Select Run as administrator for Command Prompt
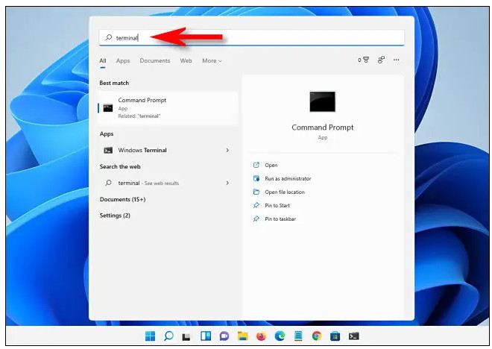The image size is (492, 349). coord(288,179)
